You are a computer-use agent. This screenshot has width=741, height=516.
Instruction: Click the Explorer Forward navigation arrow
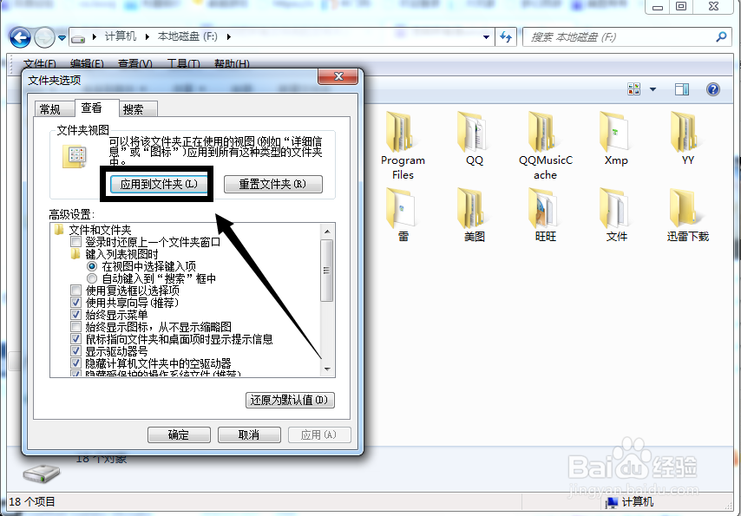coord(44,37)
